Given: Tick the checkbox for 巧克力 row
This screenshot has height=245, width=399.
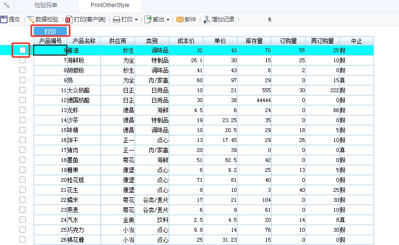Looking at the screenshot, I should pos(22,230).
